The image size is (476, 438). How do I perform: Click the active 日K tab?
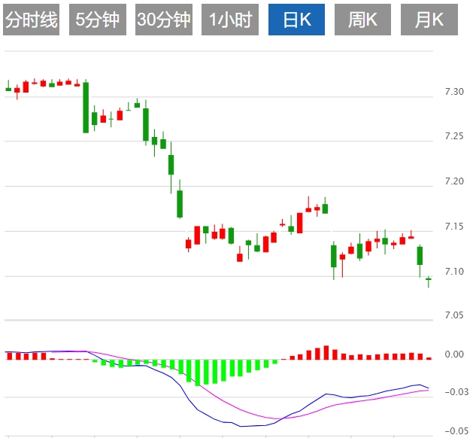click(x=297, y=20)
